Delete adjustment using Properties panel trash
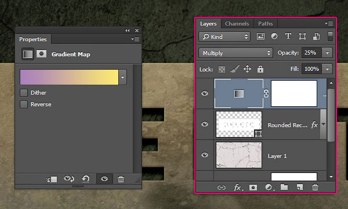This screenshot has height=209, width=348. [x=121, y=179]
